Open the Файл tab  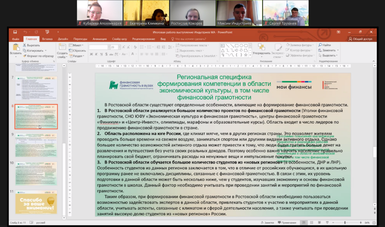tap(15, 39)
